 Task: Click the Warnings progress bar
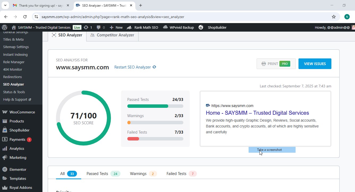pos(155,122)
